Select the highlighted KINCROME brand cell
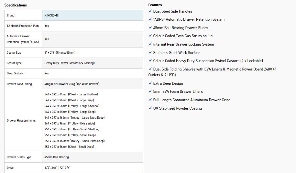This screenshot has width=296, height=173. (x=93, y=16)
